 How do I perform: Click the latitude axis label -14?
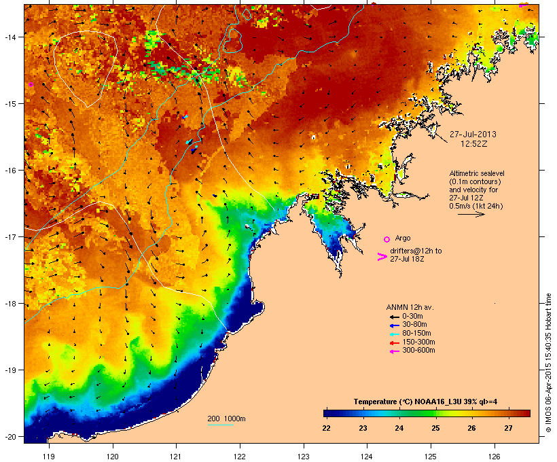point(10,37)
